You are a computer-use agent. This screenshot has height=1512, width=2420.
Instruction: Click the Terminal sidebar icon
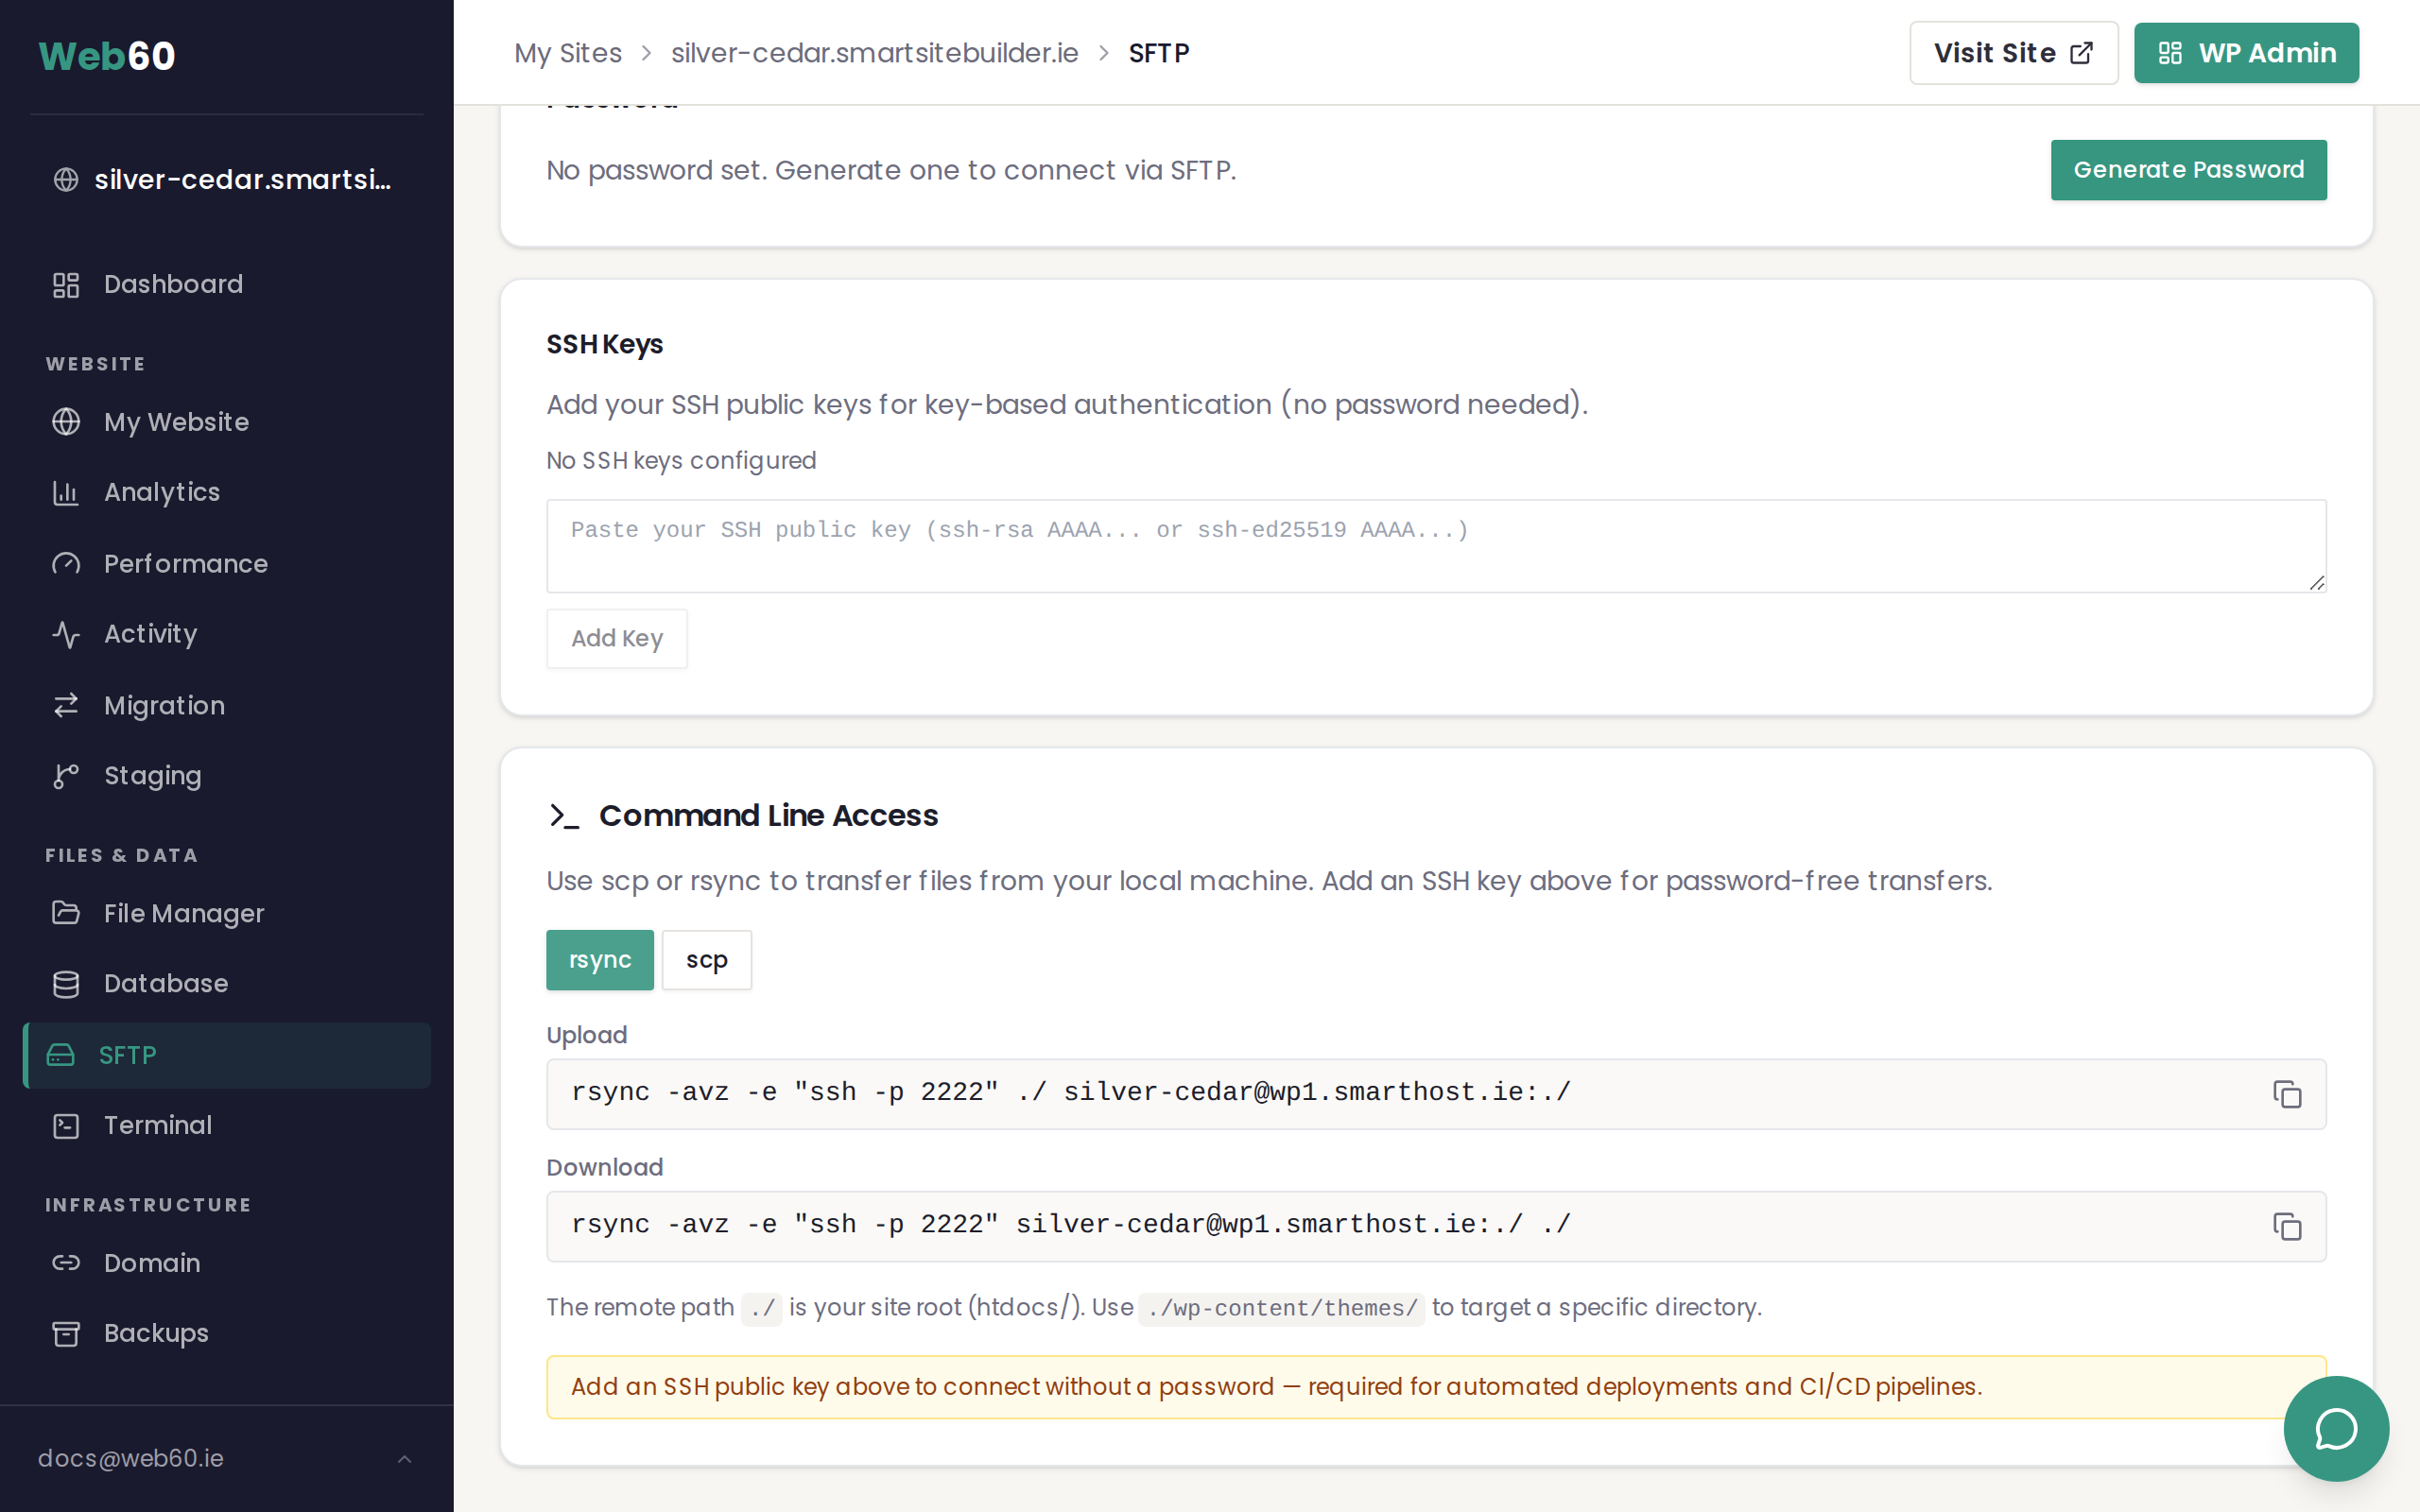pos(66,1126)
